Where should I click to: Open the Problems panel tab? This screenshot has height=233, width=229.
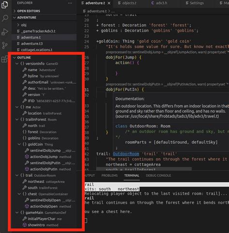tap(110, 175)
